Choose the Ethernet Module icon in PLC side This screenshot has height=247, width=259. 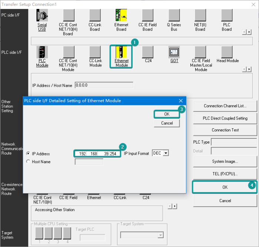(x=121, y=52)
